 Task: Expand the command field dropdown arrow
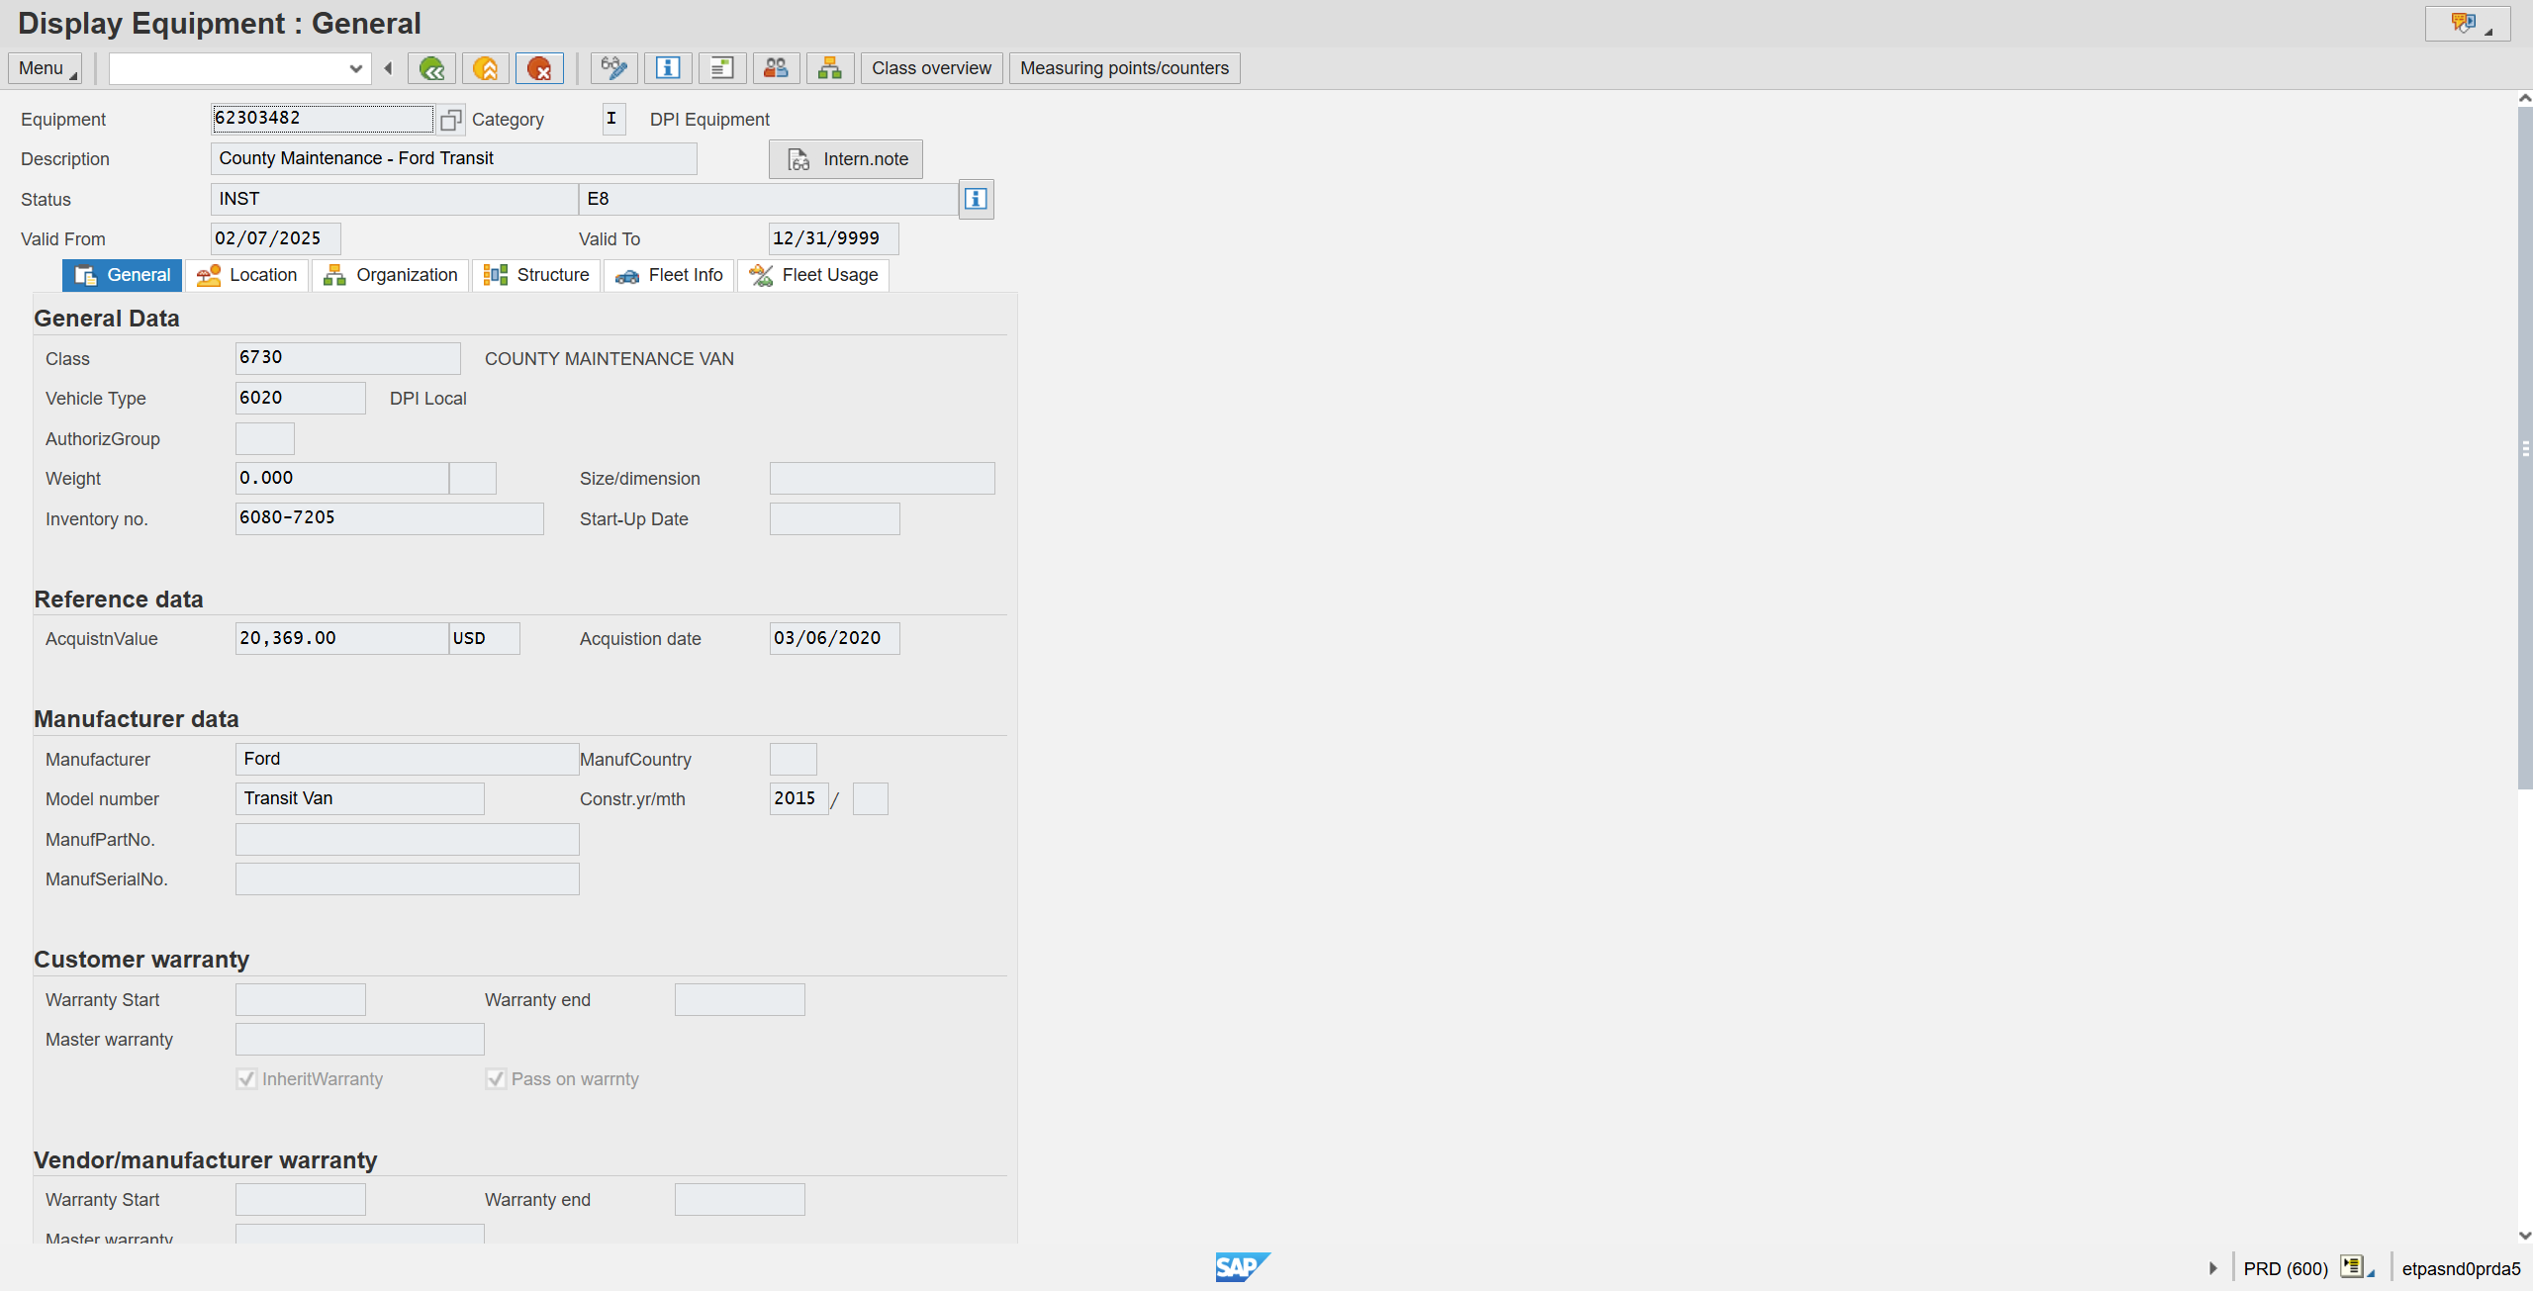coord(356,68)
